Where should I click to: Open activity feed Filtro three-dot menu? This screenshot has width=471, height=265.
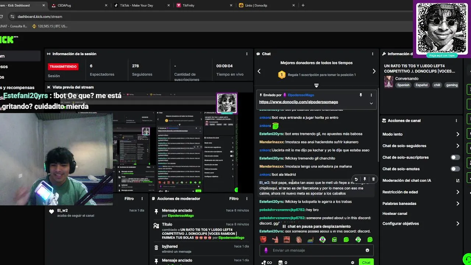142,198
